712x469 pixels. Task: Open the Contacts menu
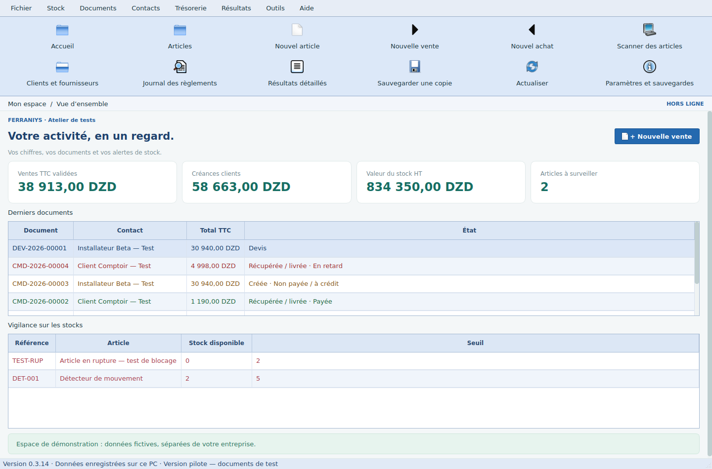(x=146, y=8)
